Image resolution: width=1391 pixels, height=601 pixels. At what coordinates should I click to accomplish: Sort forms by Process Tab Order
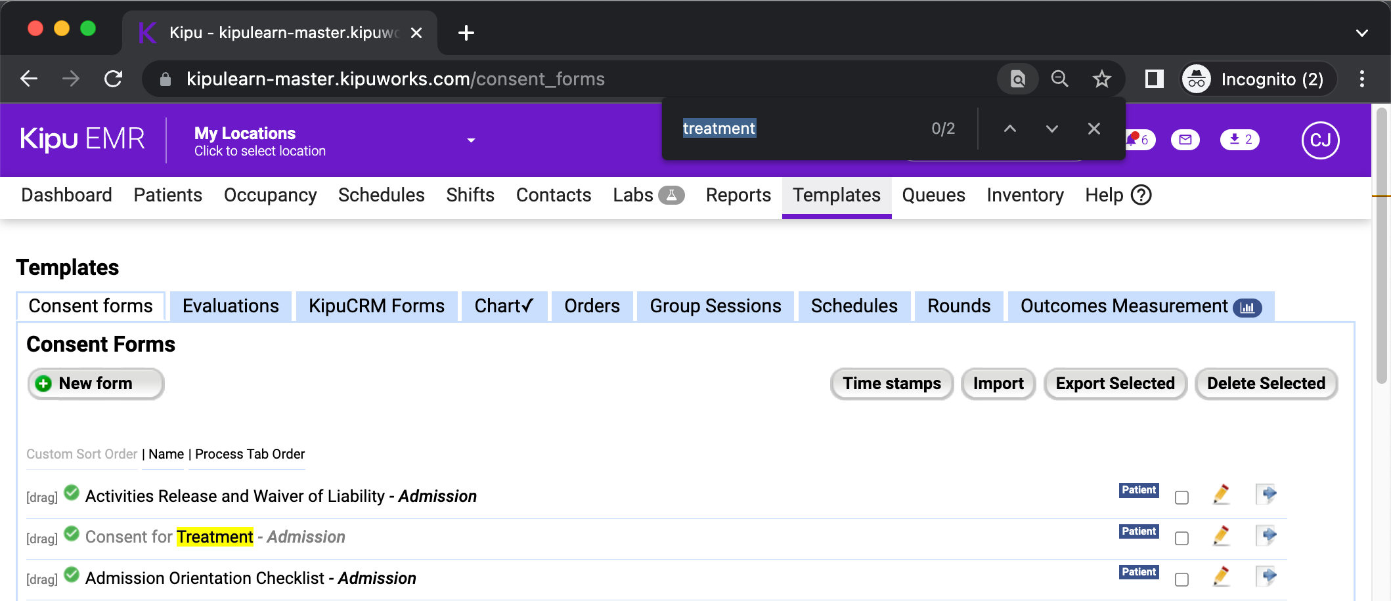(x=250, y=454)
